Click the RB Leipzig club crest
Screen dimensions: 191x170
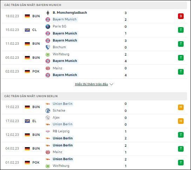tap(48, 132)
